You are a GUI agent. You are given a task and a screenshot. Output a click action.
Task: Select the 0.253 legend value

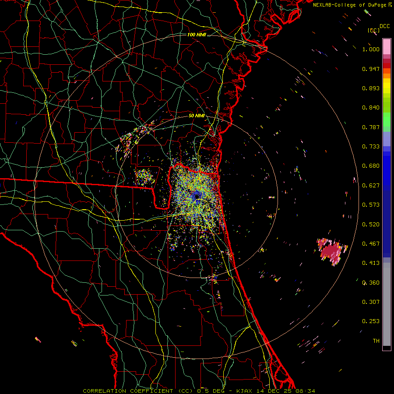point(371,321)
